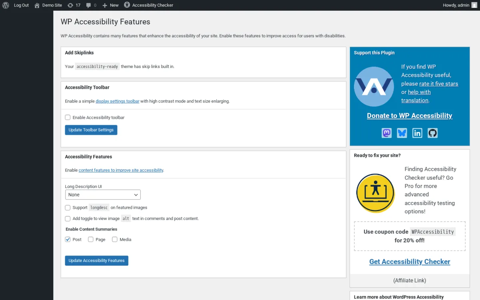Open the comments bubble icon
This screenshot has height=300, width=480.
tap(88, 5)
